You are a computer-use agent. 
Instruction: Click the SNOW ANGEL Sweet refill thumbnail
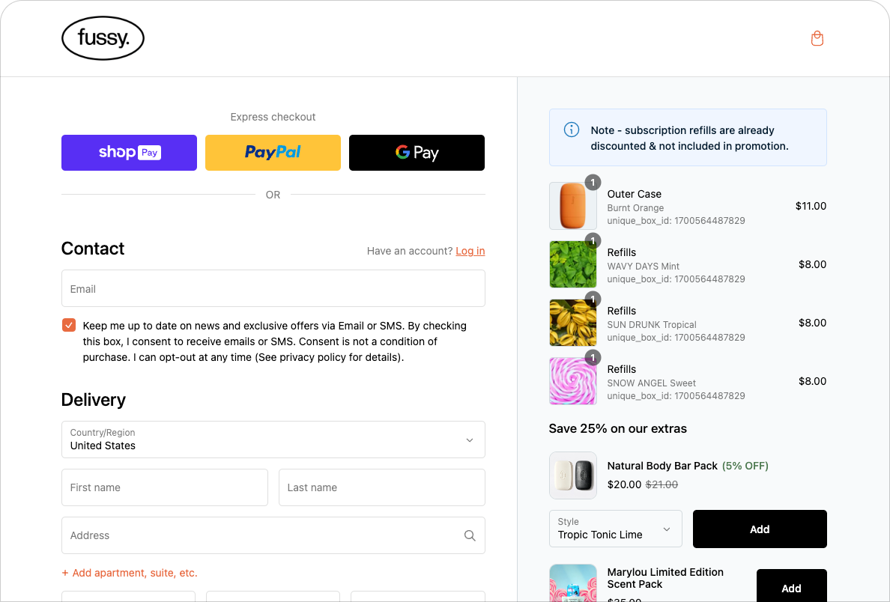(x=572, y=381)
